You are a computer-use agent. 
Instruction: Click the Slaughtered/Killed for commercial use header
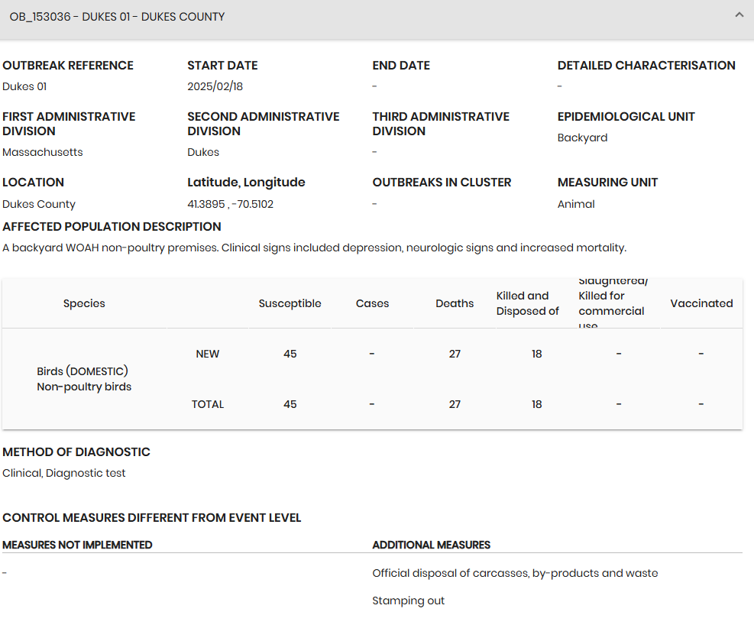pyautogui.click(x=611, y=303)
